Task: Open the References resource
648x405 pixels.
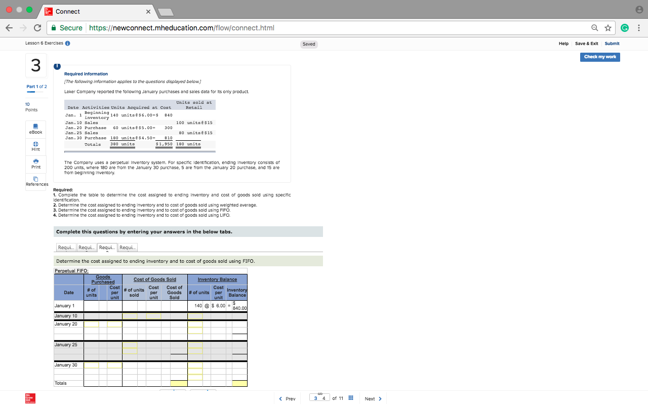Action: click(x=35, y=180)
